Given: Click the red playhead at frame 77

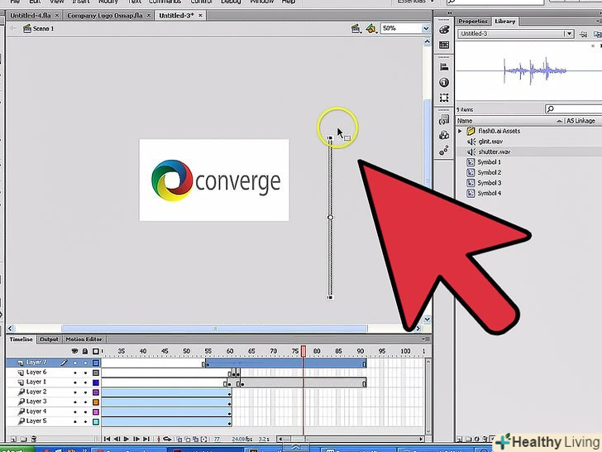Looking at the screenshot, I should pyautogui.click(x=303, y=351).
